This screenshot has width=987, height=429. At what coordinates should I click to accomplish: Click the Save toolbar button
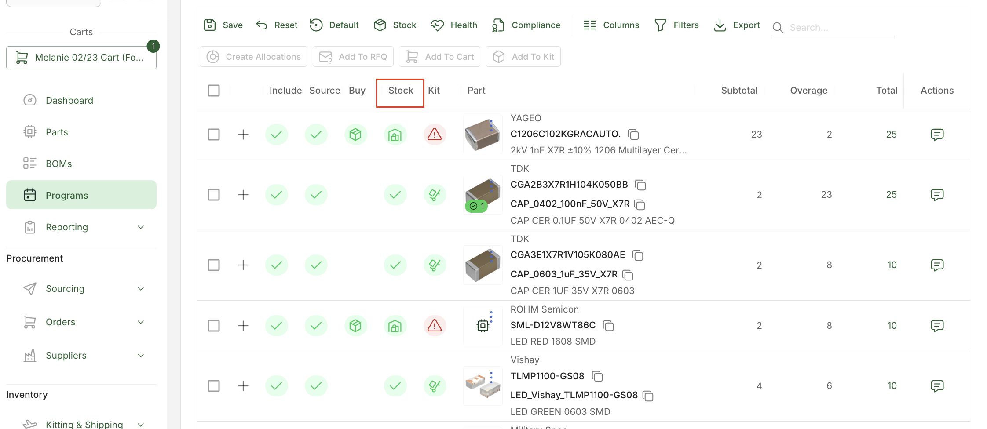coord(223,25)
